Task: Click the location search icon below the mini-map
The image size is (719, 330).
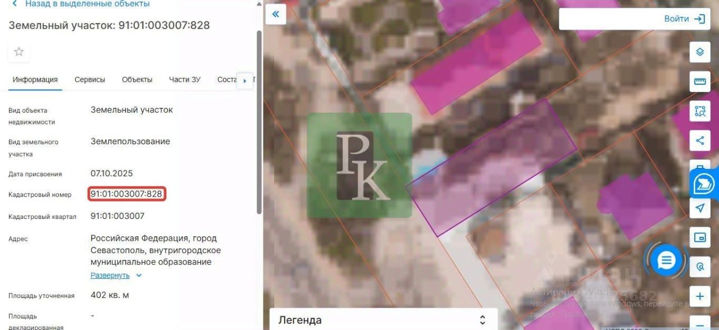Action: 700,267
